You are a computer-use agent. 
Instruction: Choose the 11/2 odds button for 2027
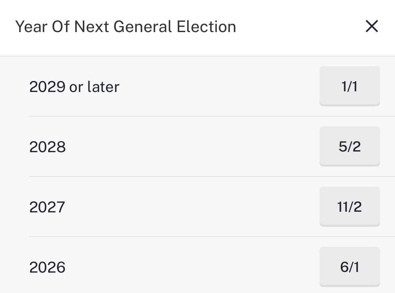pos(350,206)
